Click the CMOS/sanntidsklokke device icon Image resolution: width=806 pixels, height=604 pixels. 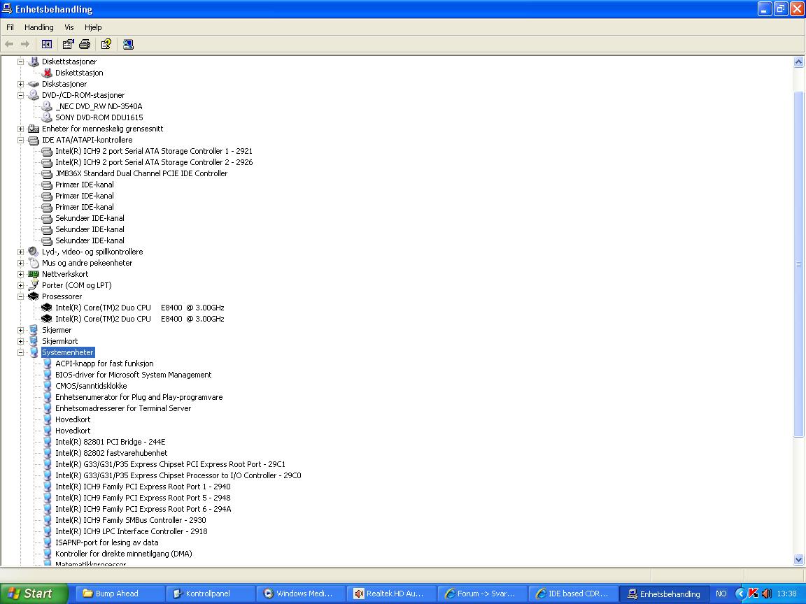47,386
